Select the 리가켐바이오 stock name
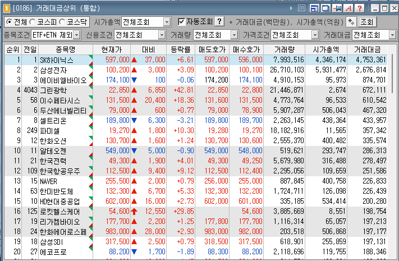399x261 pixels. tap(60, 222)
